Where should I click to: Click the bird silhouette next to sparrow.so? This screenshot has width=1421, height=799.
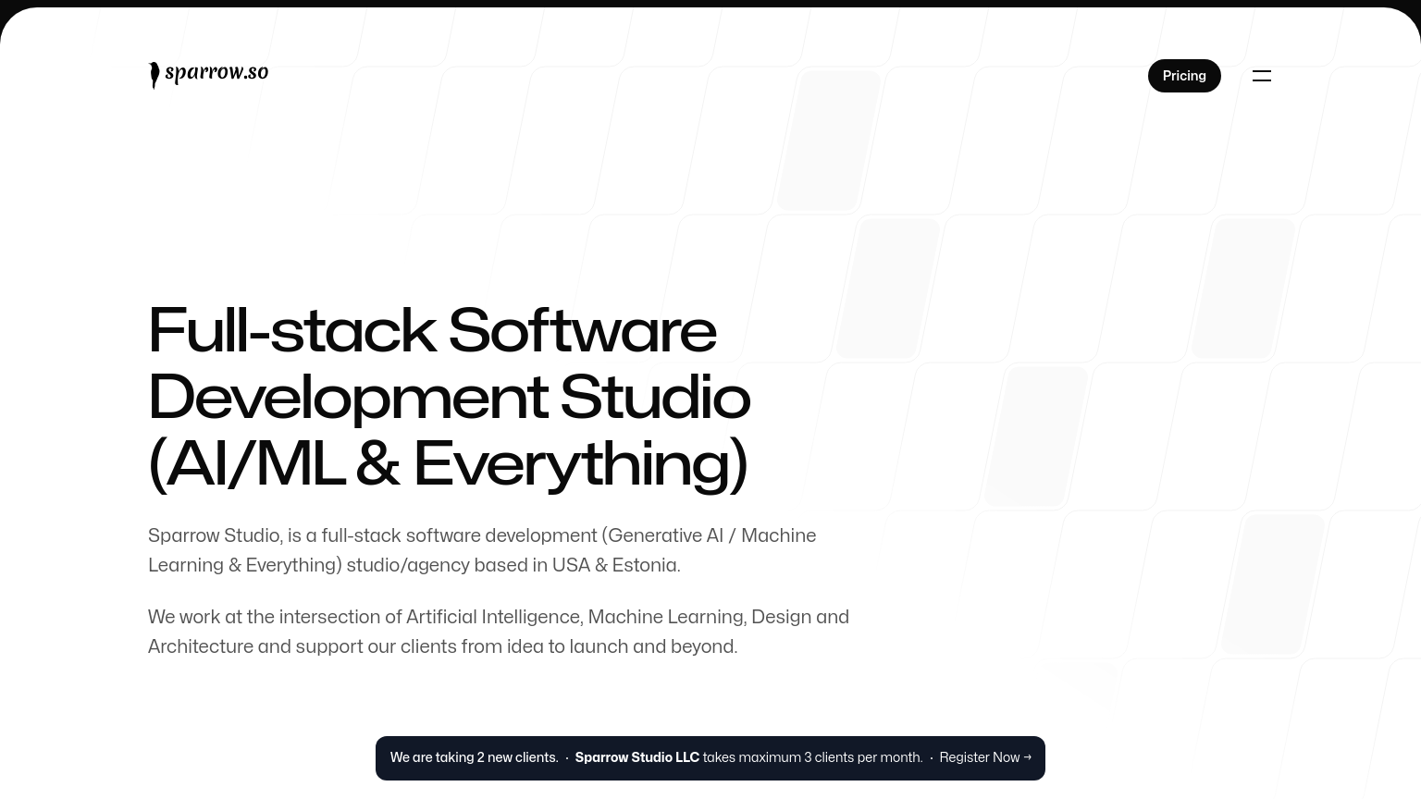pyautogui.click(x=155, y=74)
